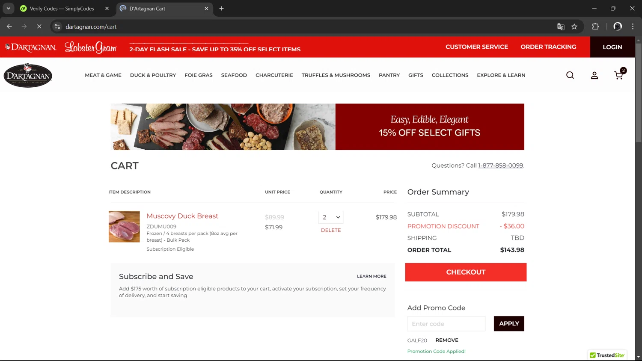The height and width of the screenshot is (361, 642).
Task: Click the struck-through $89.99 unit price
Action: pyautogui.click(x=274, y=217)
